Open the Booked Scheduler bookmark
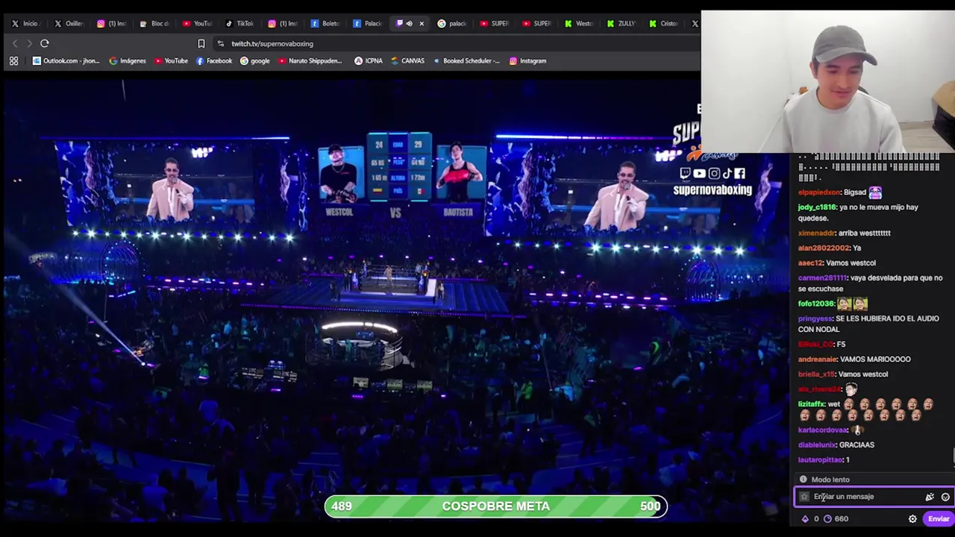Screen dimensions: 955x537 click(x=466, y=60)
